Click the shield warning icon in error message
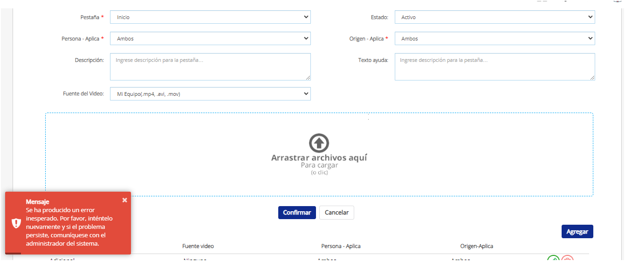The image size is (625, 261). click(16, 223)
